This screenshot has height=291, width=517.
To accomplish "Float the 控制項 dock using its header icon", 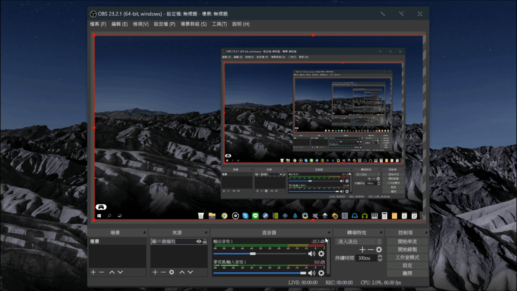I will tap(426, 233).
